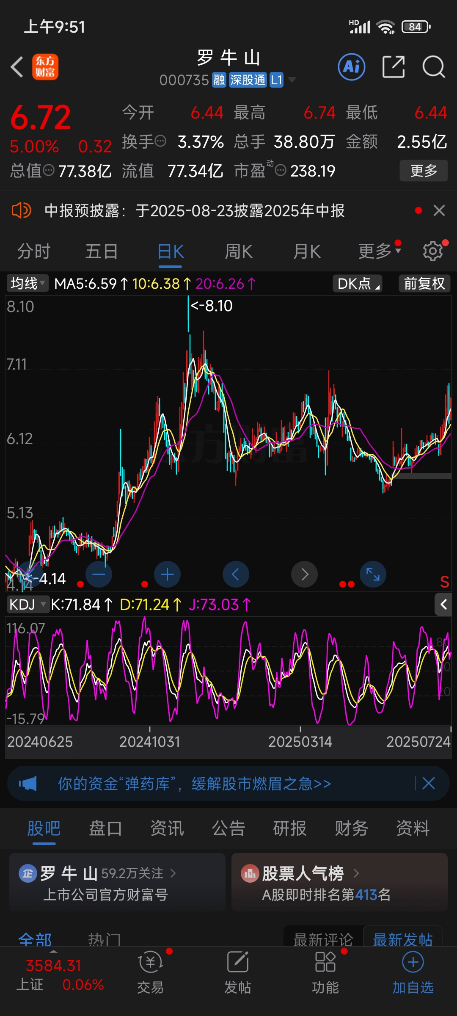Switch to 五日 chart tab
Viewport: 457px width, 1016px height.
(102, 251)
